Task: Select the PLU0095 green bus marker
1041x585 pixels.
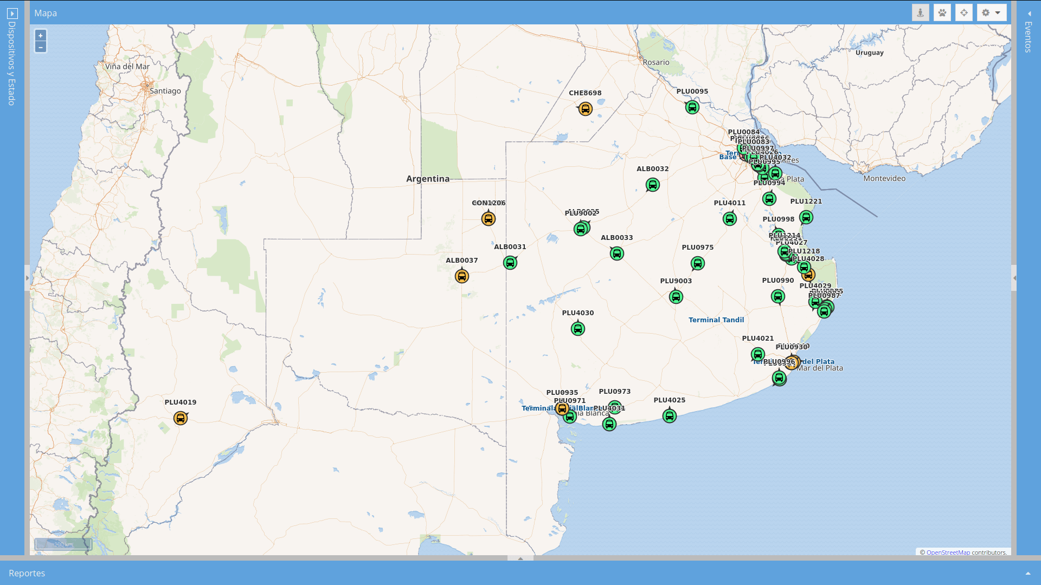Action: pyautogui.click(x=692, y=107)
